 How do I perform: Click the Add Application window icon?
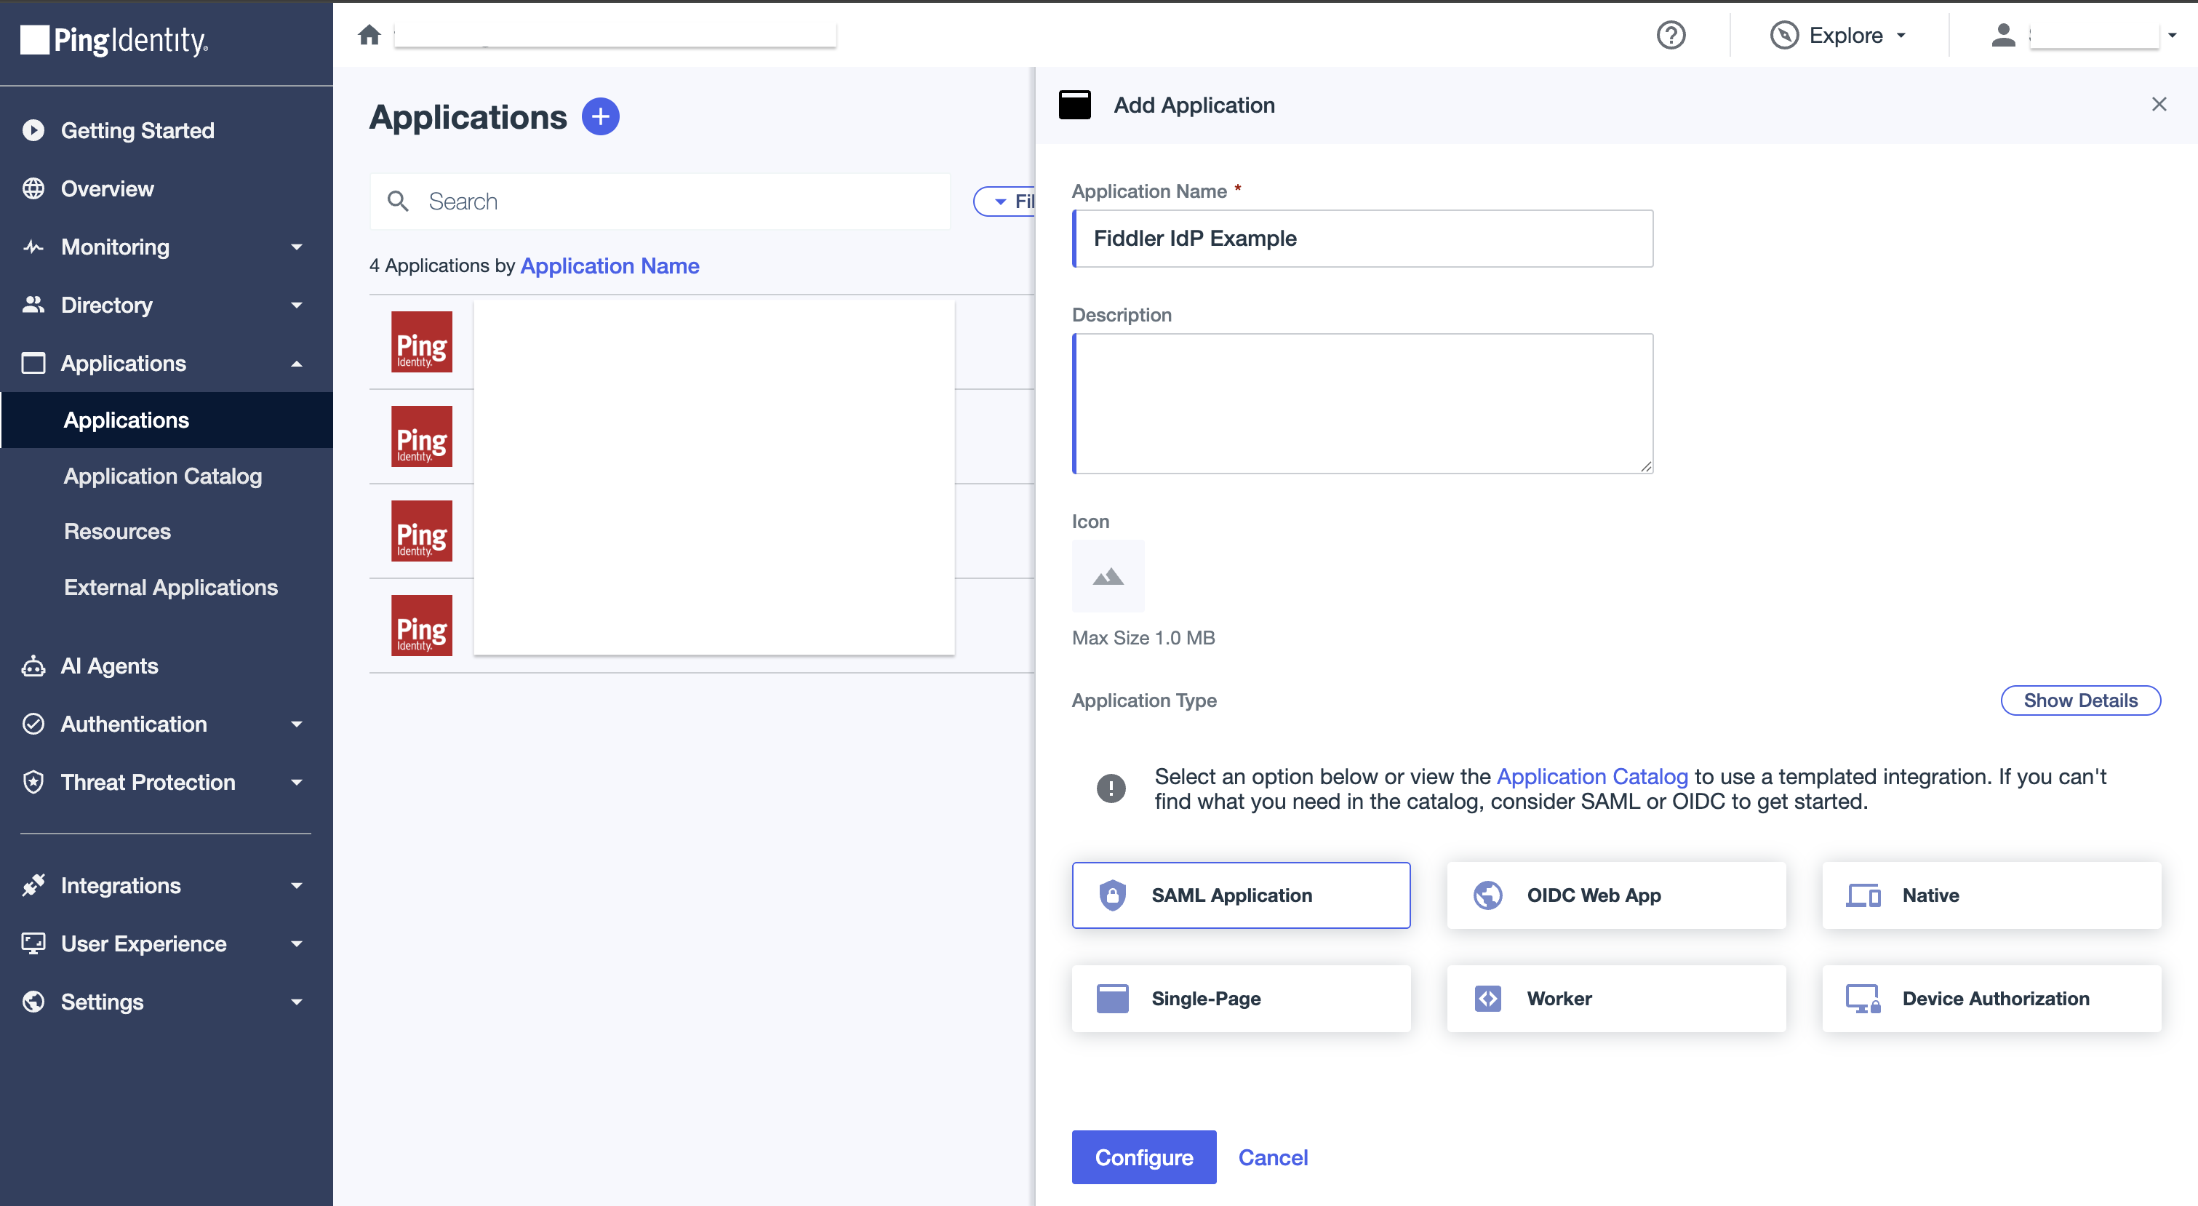1074,105
